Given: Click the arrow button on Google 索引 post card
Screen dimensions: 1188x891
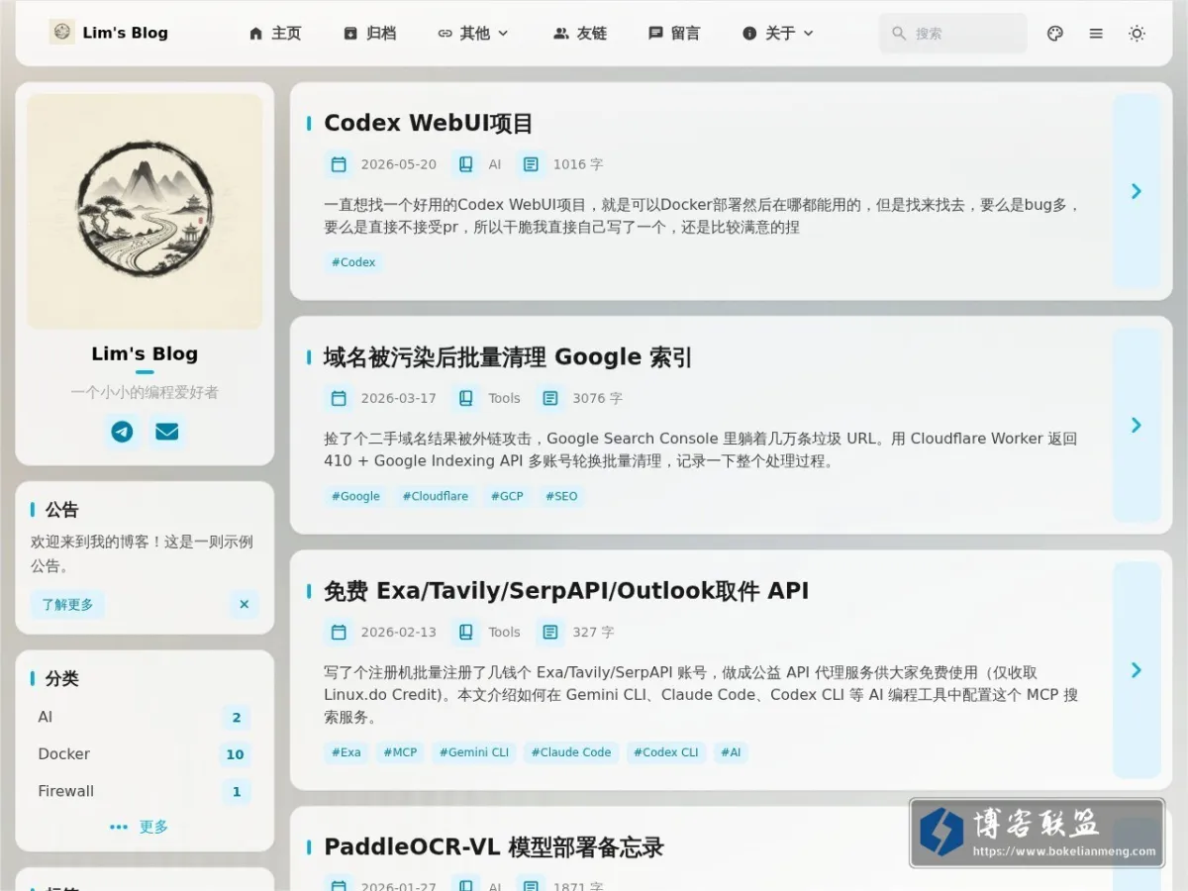Looking at the screenshot, I should click(1137, 425).
